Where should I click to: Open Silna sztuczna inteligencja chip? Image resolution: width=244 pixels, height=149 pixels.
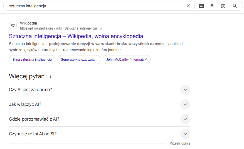pyautogui.click(x=32, y=60)
